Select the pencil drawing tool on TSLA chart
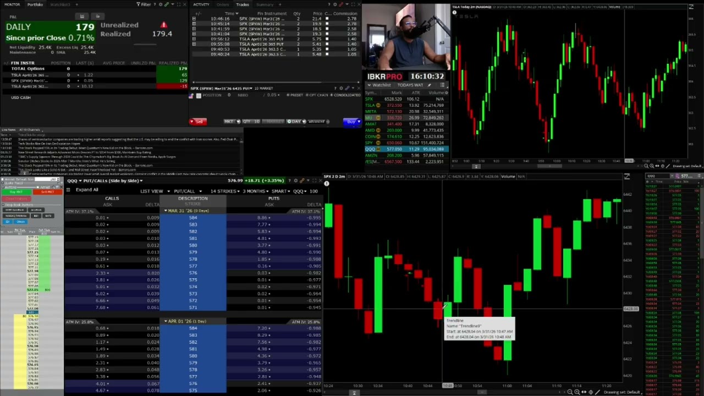Image resolution: width=704 pixels, height=396 pixels. 668,166
